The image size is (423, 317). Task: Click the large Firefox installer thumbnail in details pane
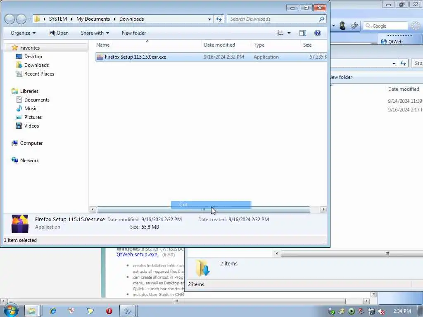(x=20, y=223)
